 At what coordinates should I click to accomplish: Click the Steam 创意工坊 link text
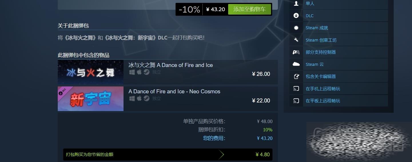pyautogui.click(x=321, y=40)
